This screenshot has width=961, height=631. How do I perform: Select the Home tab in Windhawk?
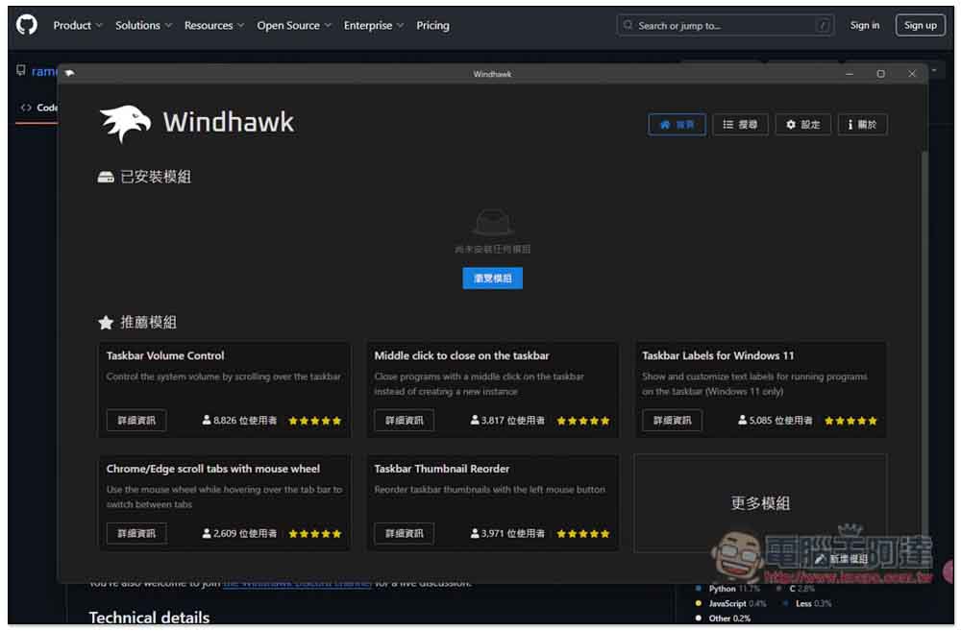pyautogui.click(x=677, y=124)
